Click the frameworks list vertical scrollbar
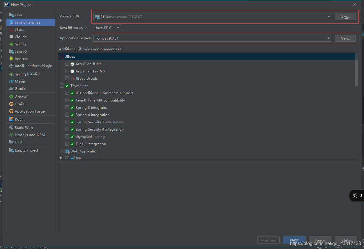 coord(356,70)
